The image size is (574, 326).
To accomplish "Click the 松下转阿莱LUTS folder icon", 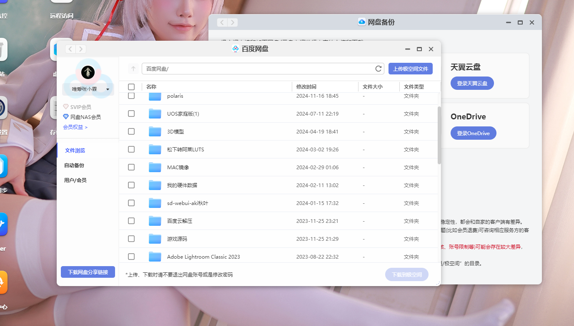I will [x=155, y=149].
